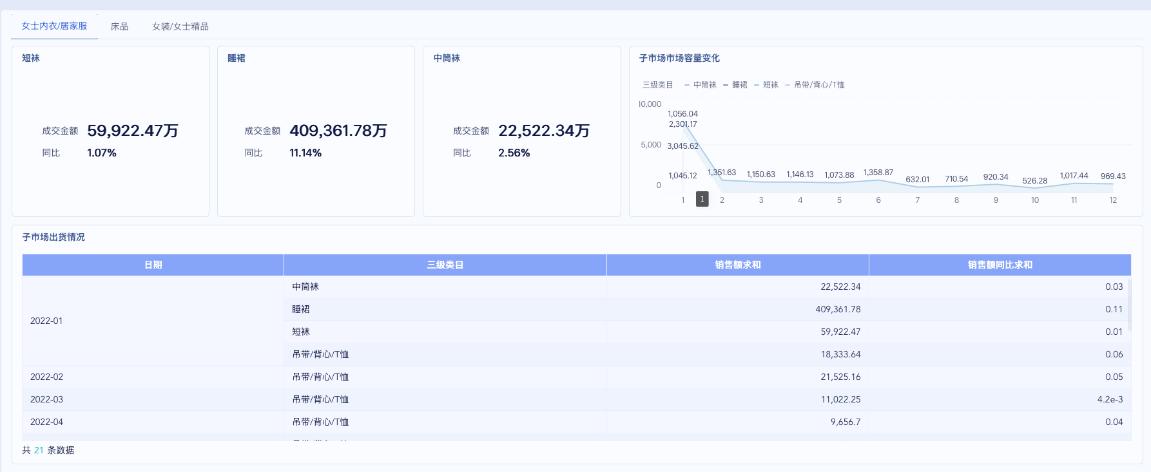Click the 1,017.44 chart data label

pos(1074,176)
